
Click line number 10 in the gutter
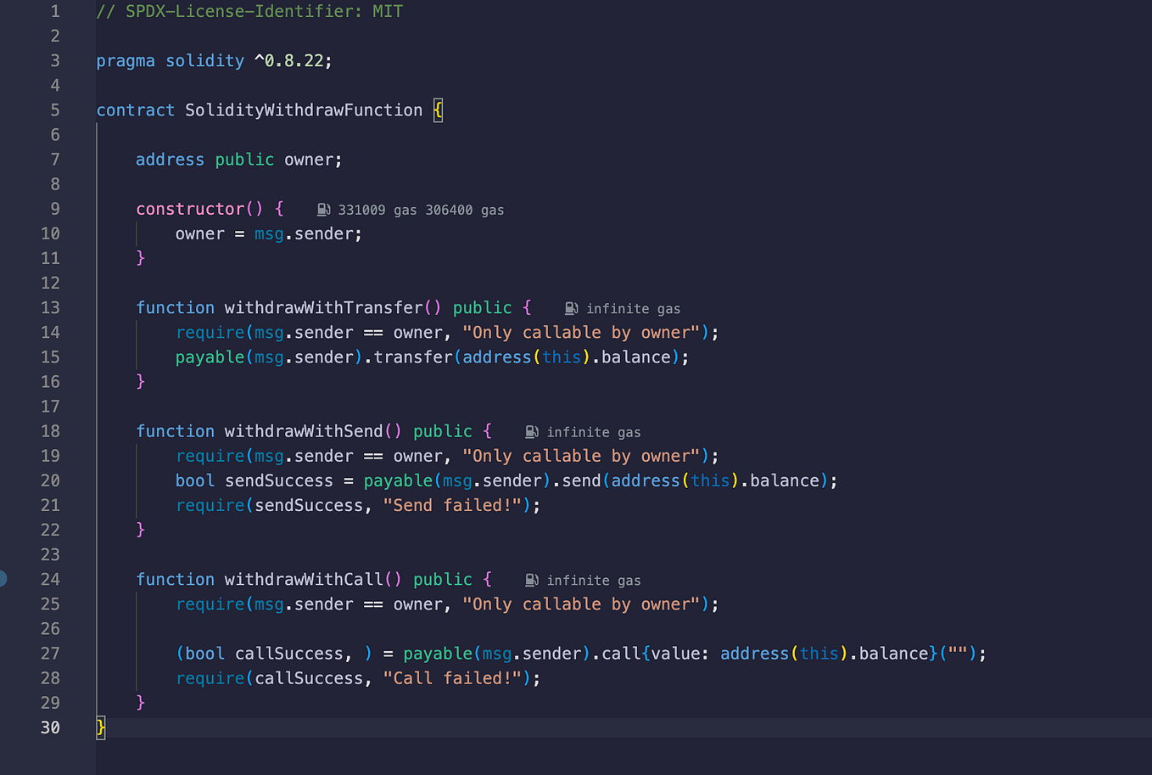tap(50, 233)
